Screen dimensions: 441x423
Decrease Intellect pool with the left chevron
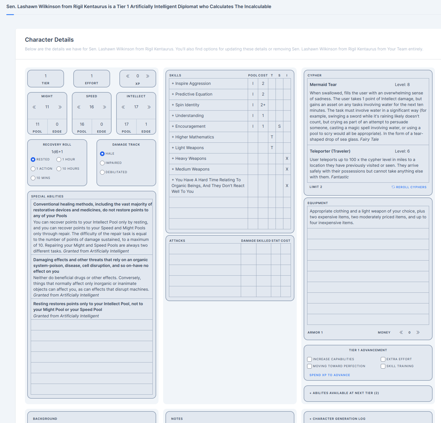[123, 107]
